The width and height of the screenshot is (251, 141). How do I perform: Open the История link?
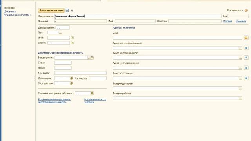[x=227, y=21]
